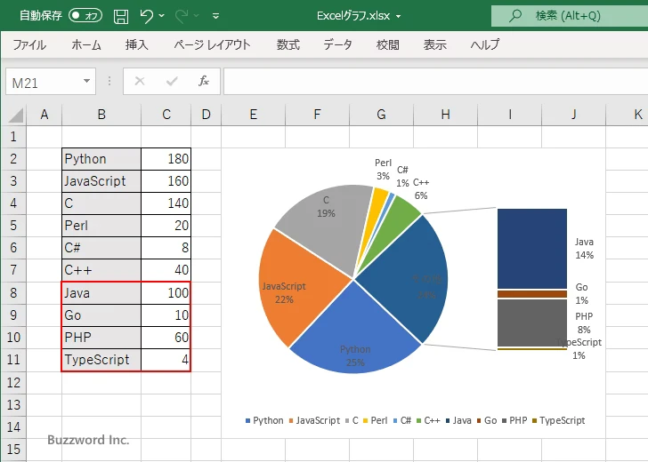This screenshot has height=462, width=648.
Task: Switch to the 挿入 tab
Action: tap(137, 44)
